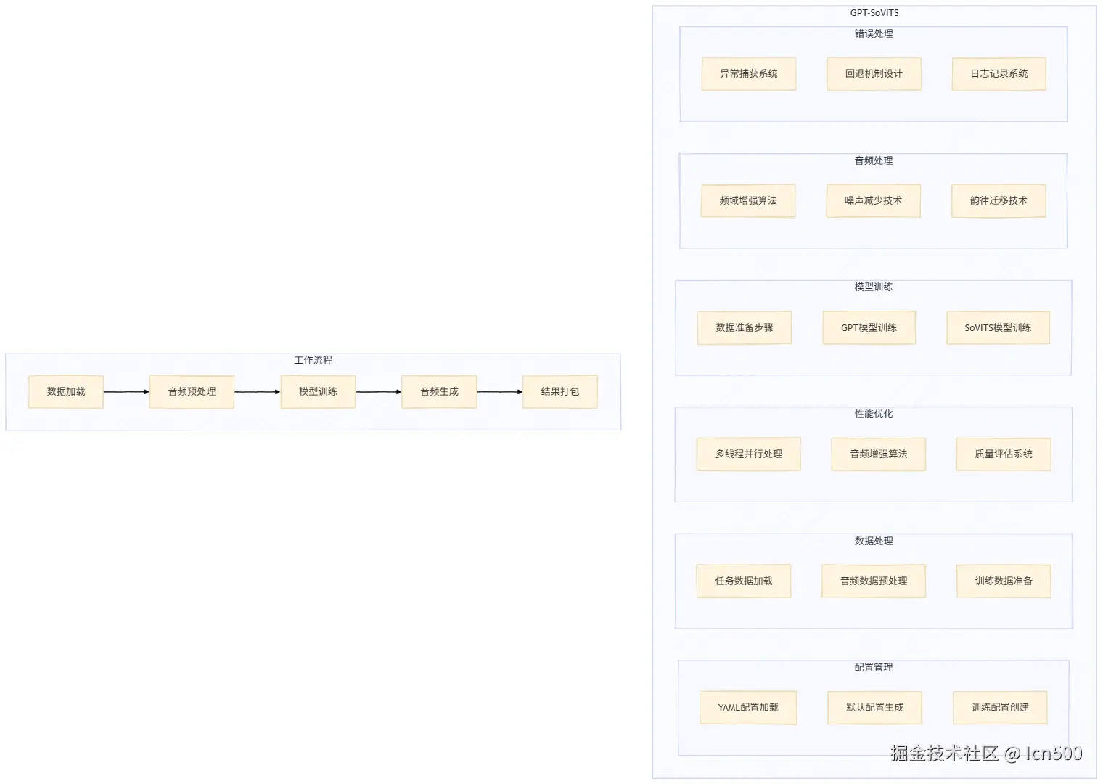
Task: Click the GPT-SoVITS diagram title
Action: point(874,13)
